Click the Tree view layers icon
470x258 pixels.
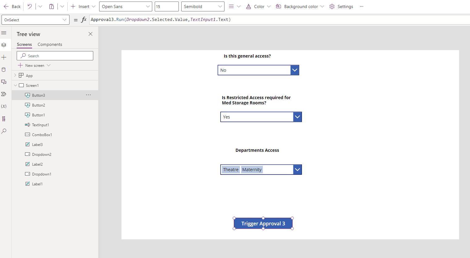(x=4, y=45)
